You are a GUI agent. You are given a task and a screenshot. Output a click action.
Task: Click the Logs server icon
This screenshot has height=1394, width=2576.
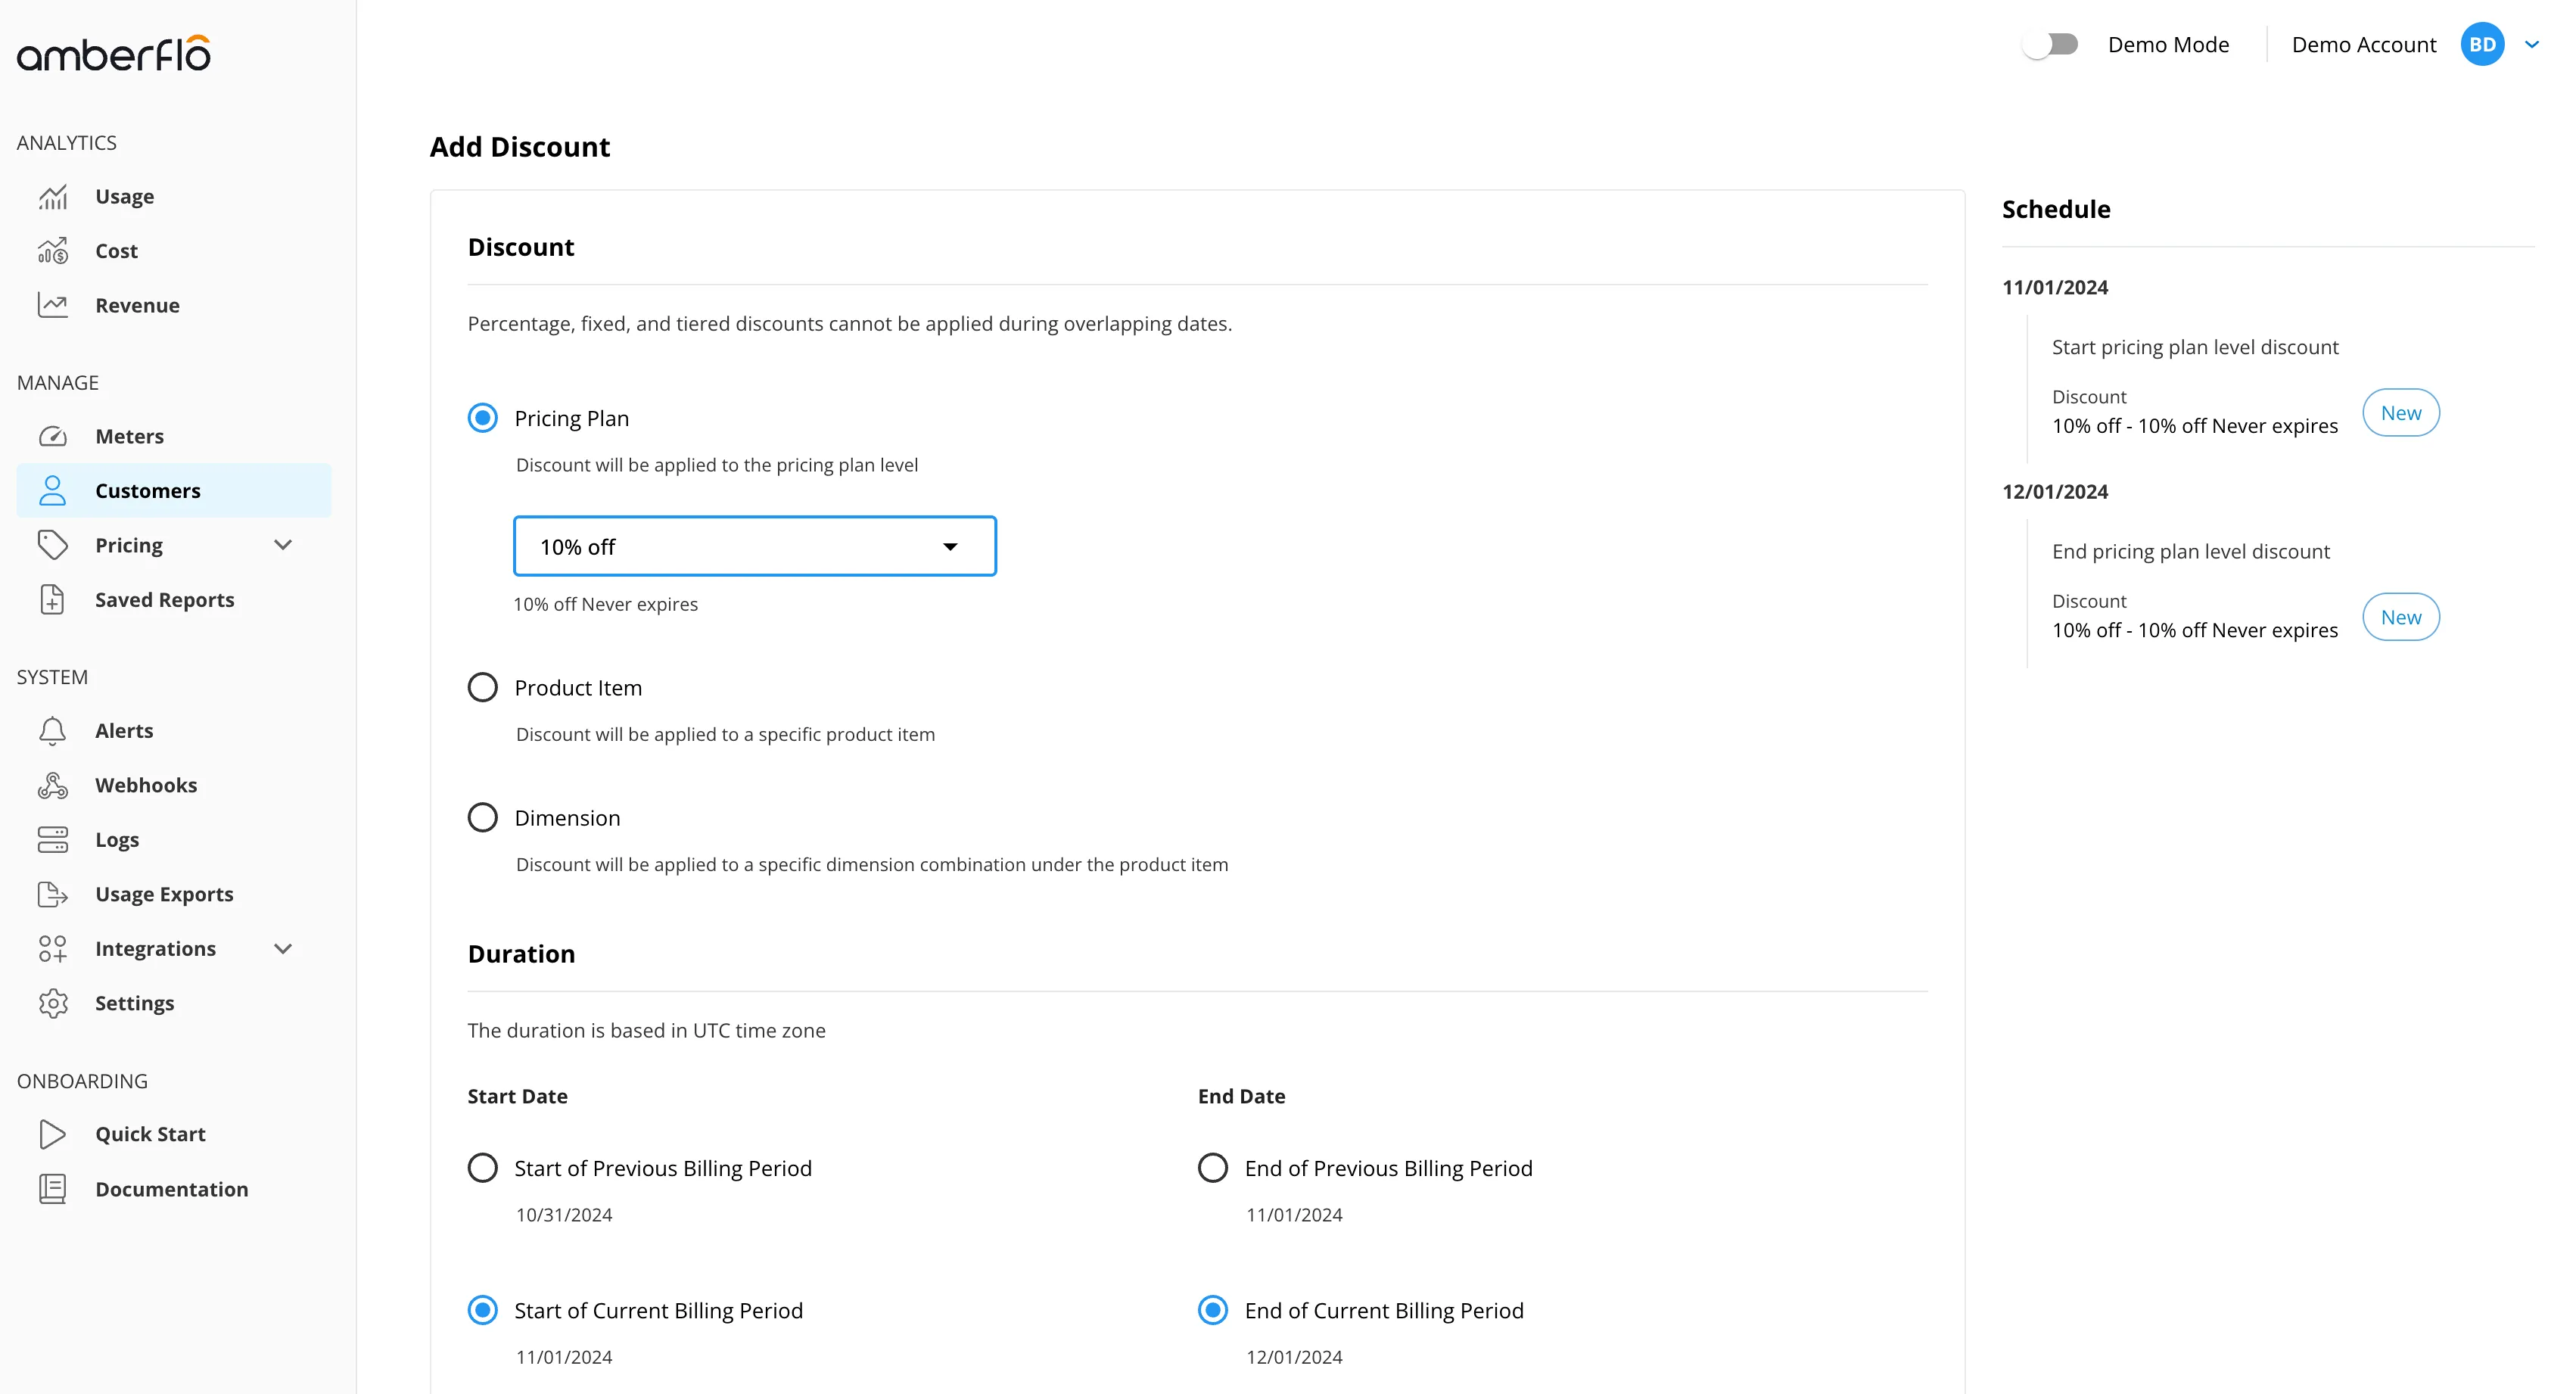click(x=53, y=840)
